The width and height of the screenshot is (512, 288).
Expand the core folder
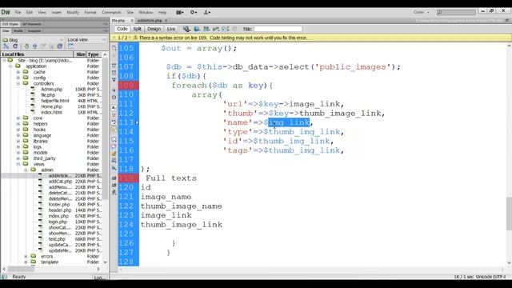(18, 118)
